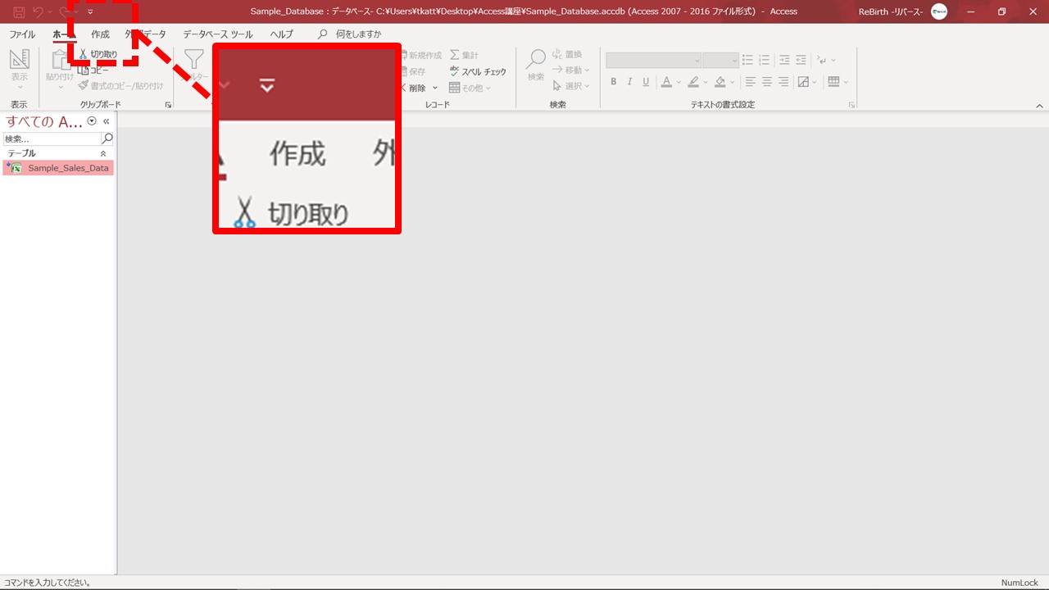The width and height of the screenshot is (1049, 590).
Task: Switch to the データベース ツール tab
Action: point(217,34)
